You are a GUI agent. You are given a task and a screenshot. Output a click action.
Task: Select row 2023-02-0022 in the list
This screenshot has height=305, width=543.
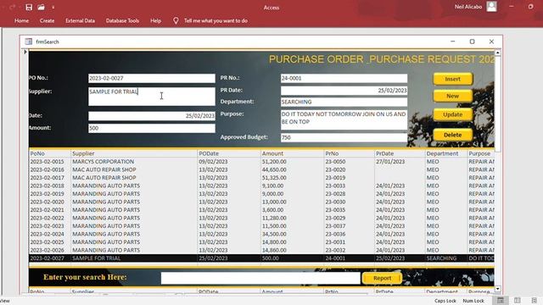point(261,218)
